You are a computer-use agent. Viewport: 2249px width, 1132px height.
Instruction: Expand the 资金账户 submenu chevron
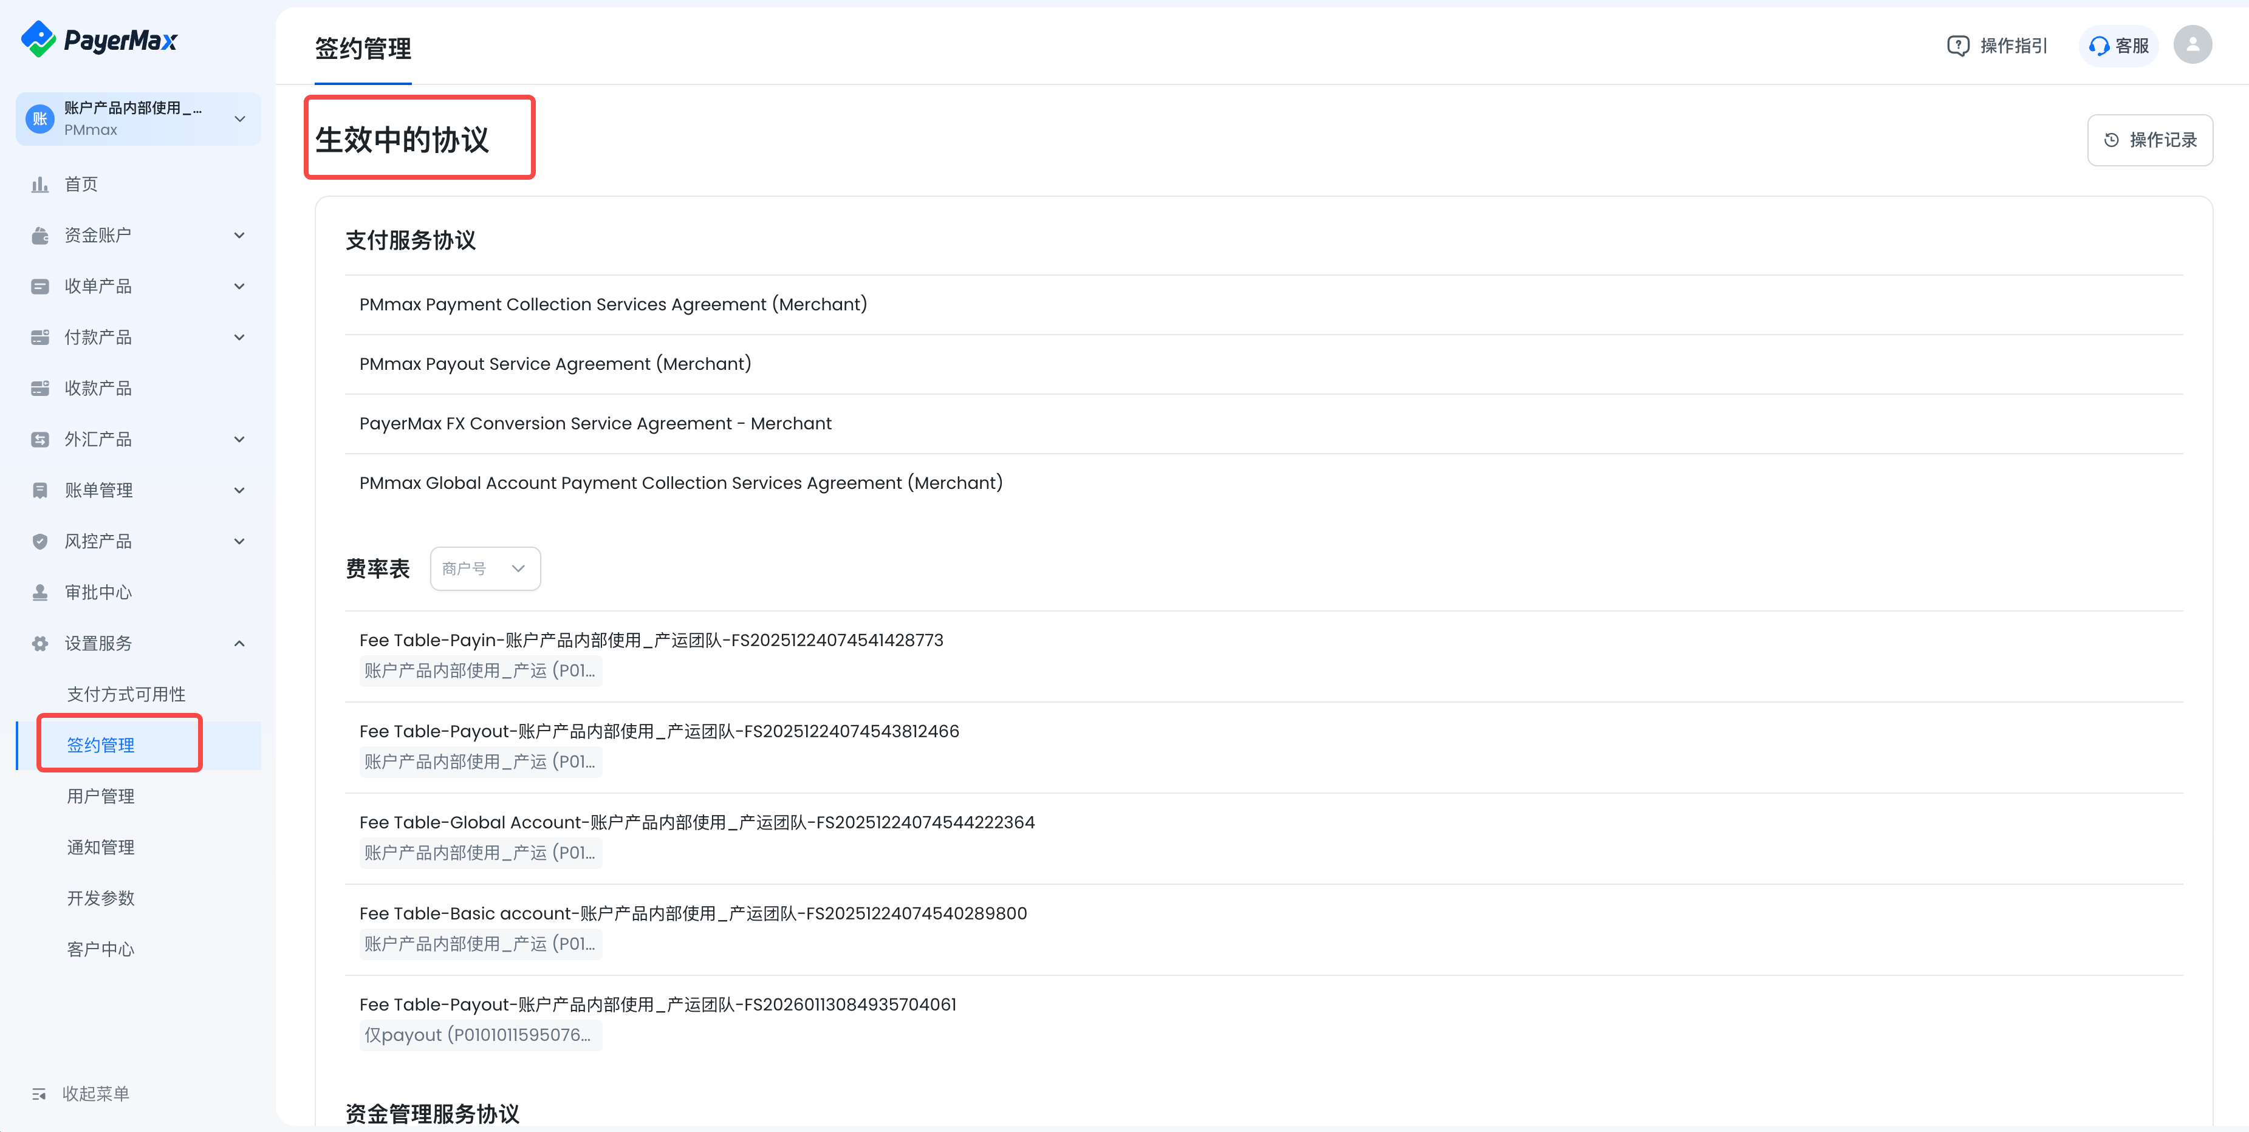(x=239, y=236)
